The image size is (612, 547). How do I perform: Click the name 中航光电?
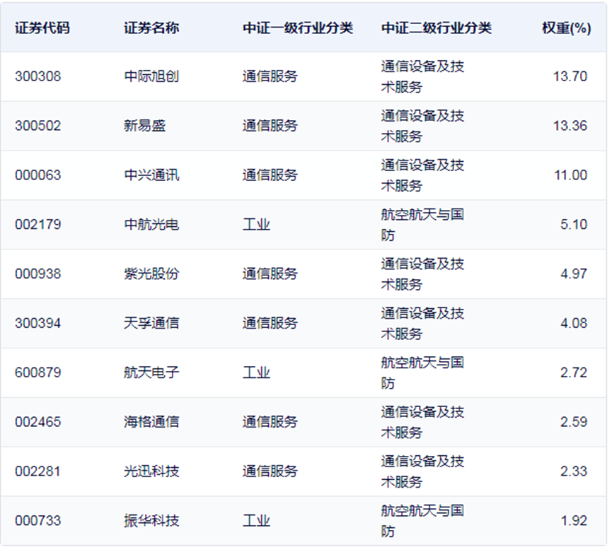point(151,224)
